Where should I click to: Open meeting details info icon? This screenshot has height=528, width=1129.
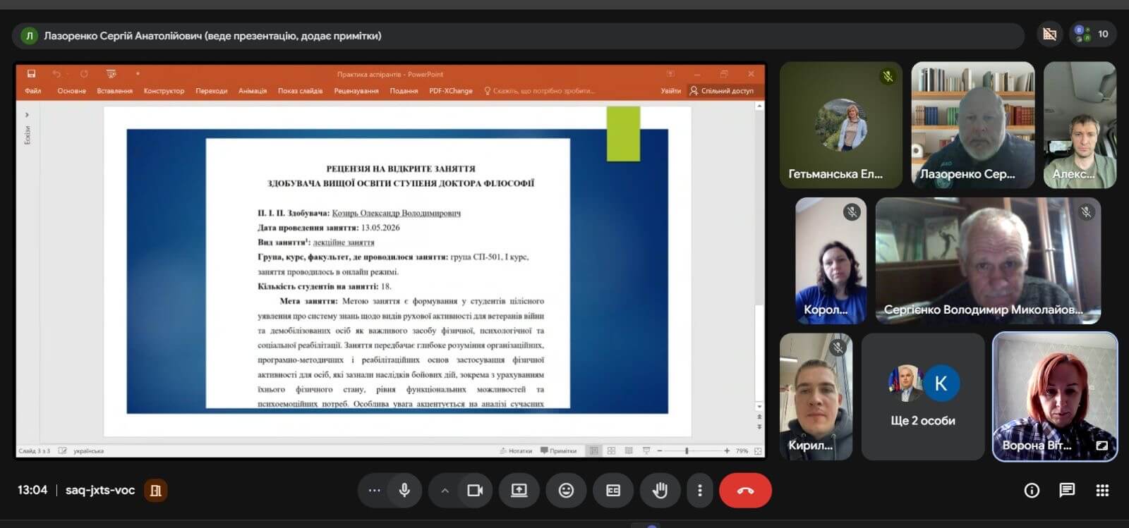click(1032, 490)
